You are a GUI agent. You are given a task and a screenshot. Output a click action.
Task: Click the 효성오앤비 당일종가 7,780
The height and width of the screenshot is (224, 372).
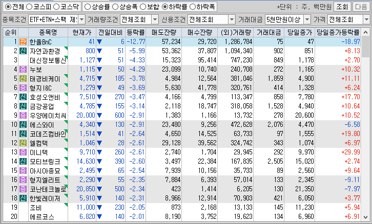306,97
